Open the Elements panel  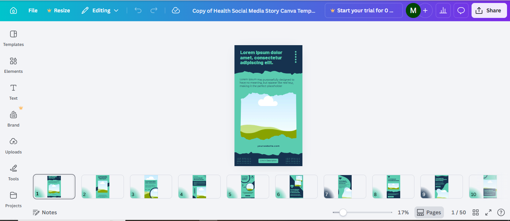(13, 65)
